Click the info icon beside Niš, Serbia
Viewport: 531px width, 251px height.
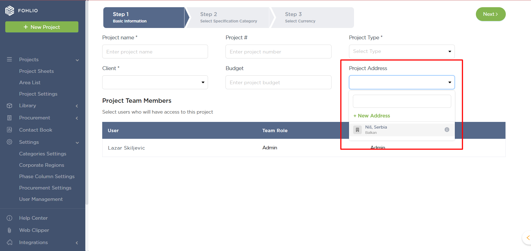[447, 130]
